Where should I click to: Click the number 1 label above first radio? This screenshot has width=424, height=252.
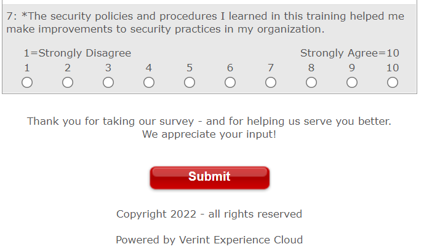tap(27, 68)
